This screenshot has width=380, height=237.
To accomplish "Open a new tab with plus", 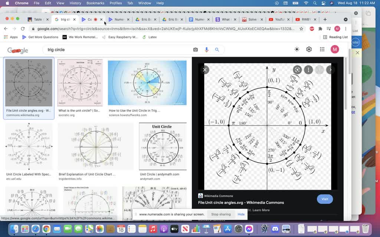I will coord(325,19).
